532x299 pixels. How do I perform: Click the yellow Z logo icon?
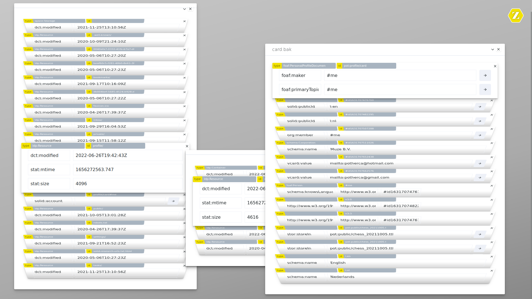(x=515, y=16)
